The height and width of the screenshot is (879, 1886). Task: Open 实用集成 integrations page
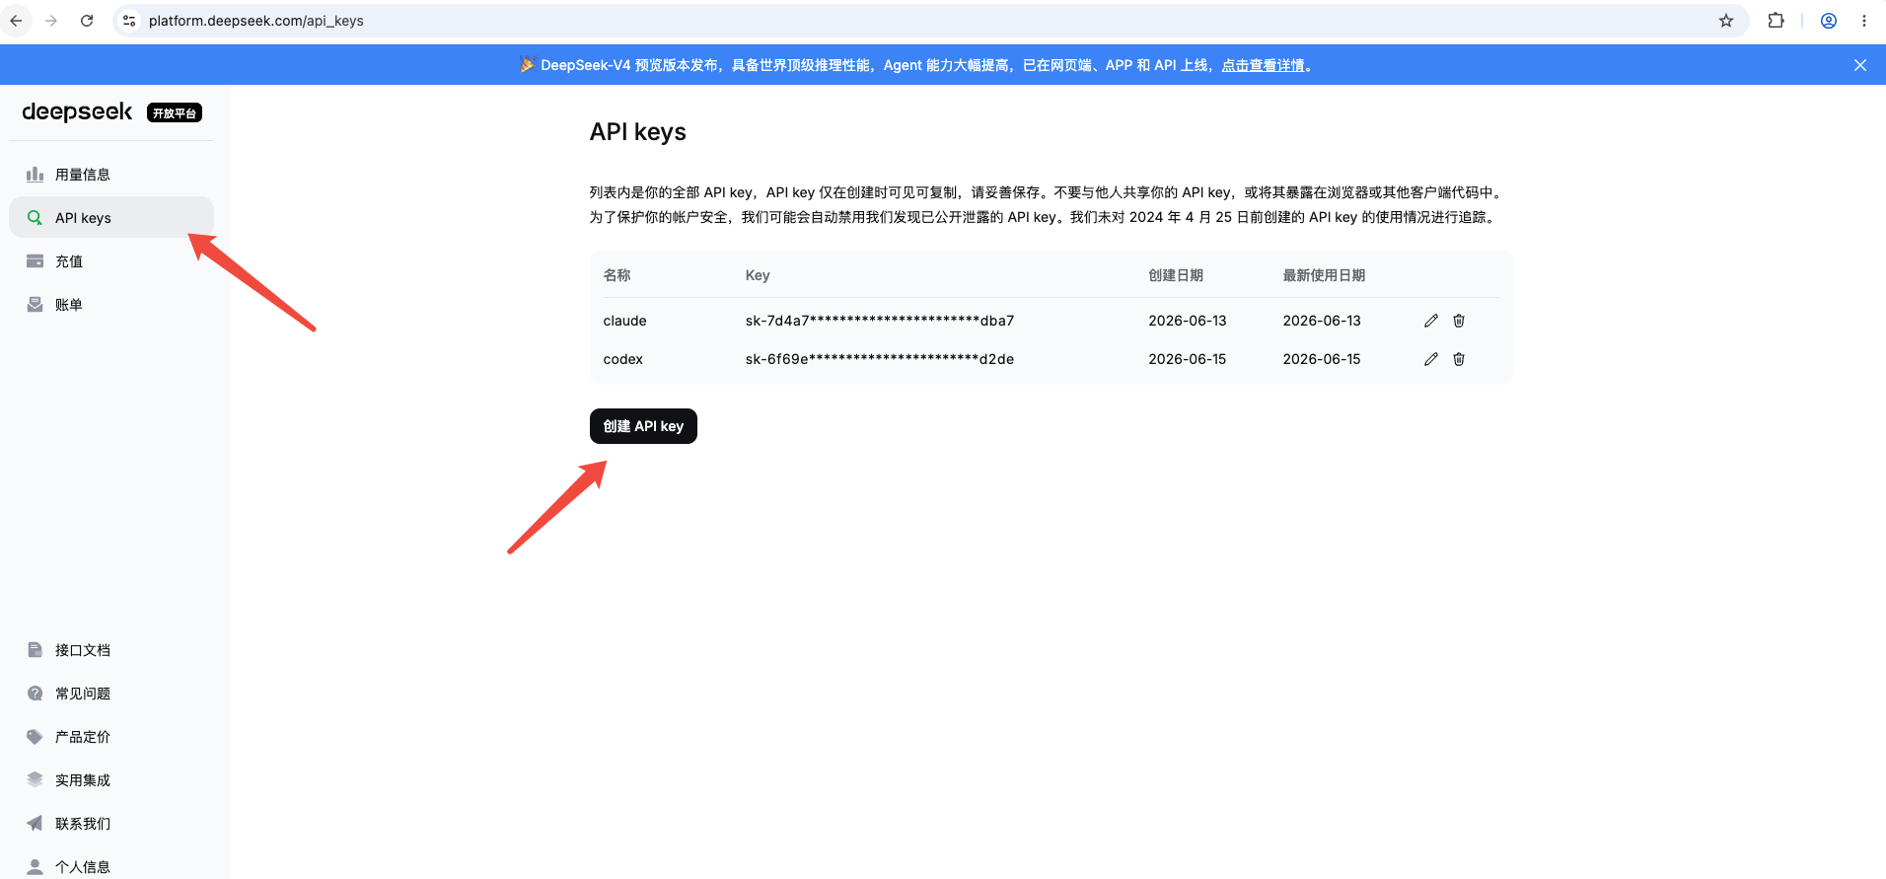111,780
